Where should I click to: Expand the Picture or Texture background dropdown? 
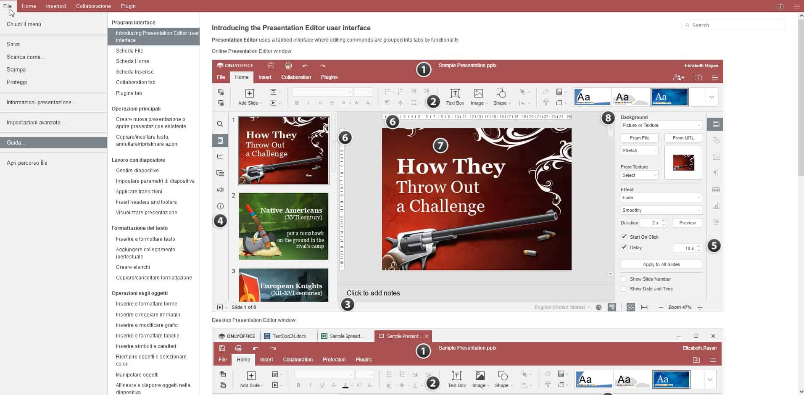point(661,125)
